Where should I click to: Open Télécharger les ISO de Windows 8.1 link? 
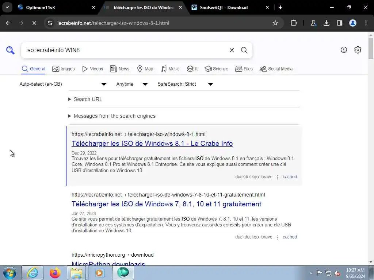pos(152,144)
